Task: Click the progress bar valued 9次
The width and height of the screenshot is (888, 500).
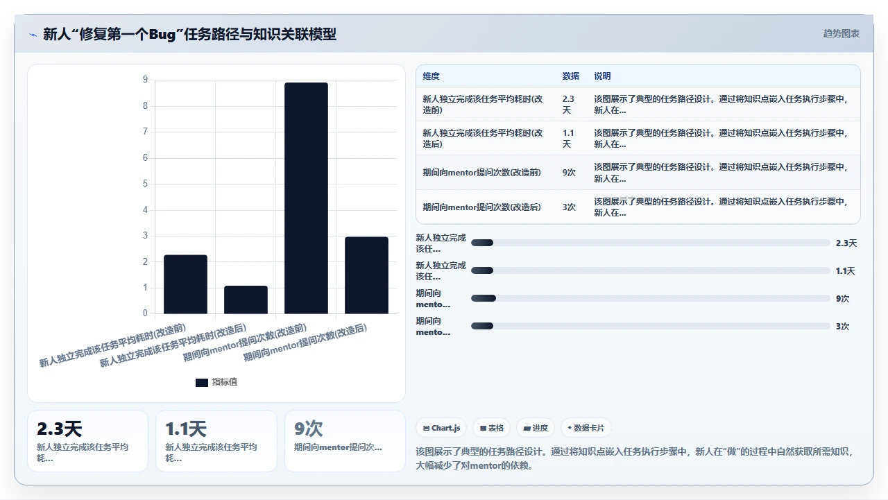Action: click(651, 298)
